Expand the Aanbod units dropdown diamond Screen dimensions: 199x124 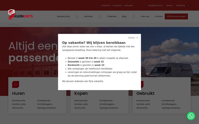pos(77,17)
